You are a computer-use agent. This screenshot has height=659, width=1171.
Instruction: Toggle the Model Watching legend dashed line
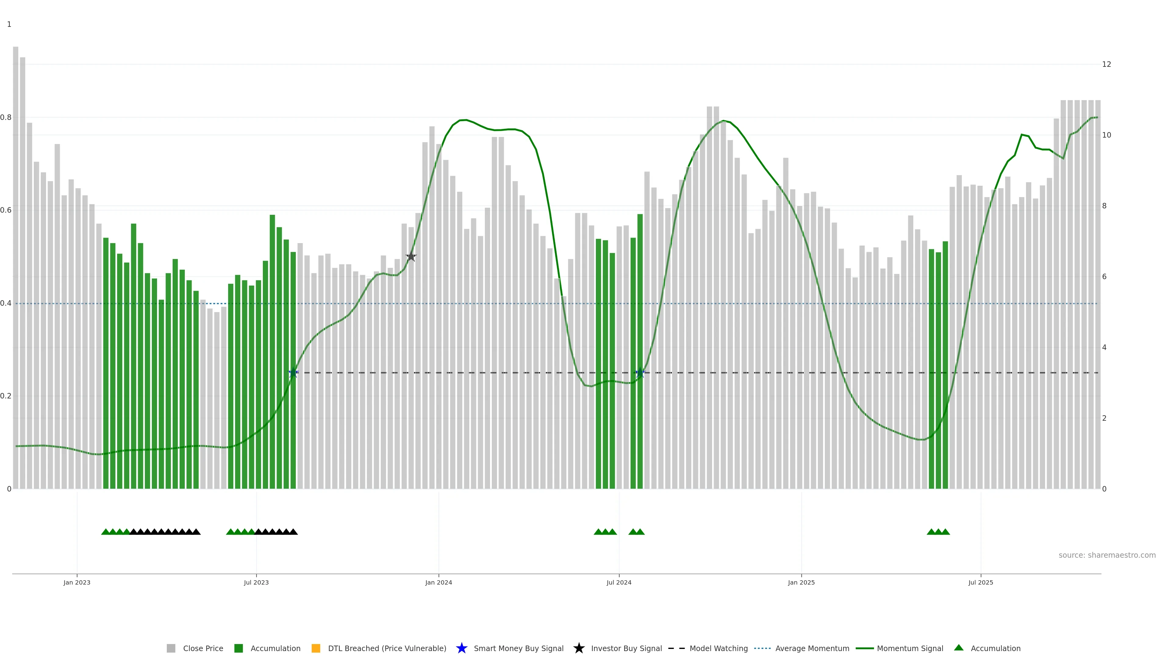click(676, 649)
